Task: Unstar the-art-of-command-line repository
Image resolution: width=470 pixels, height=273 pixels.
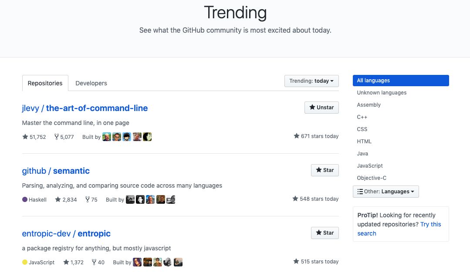Action: (321, 108)
